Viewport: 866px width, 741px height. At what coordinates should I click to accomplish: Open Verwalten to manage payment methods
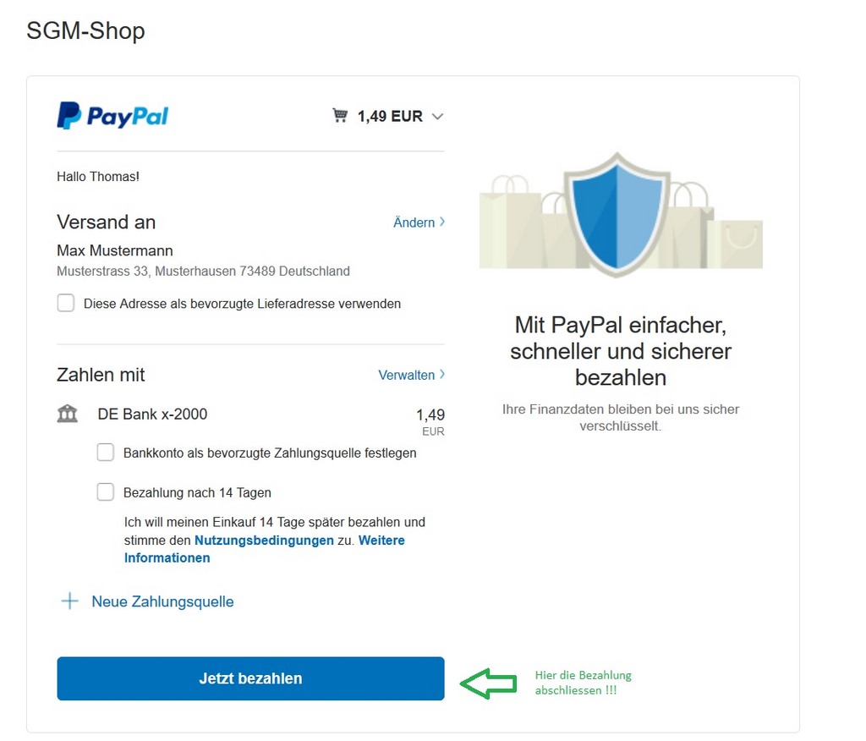pos(407,375)
